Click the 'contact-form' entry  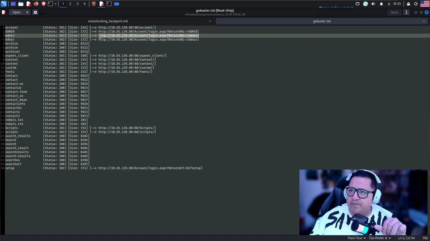click(16, 92)
